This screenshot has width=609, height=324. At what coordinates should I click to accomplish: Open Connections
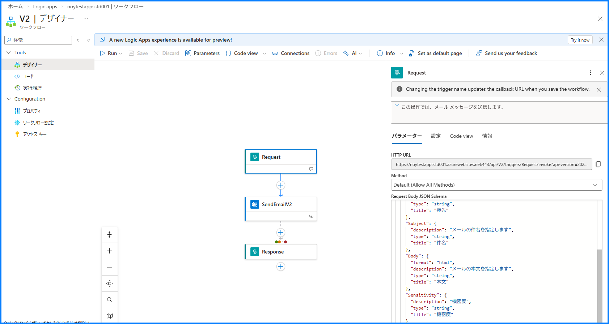coord(291,53)
